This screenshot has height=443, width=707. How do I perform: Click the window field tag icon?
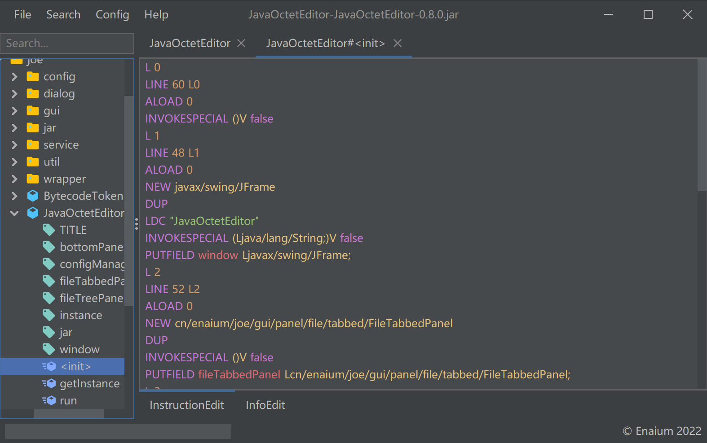coord(49,350)
